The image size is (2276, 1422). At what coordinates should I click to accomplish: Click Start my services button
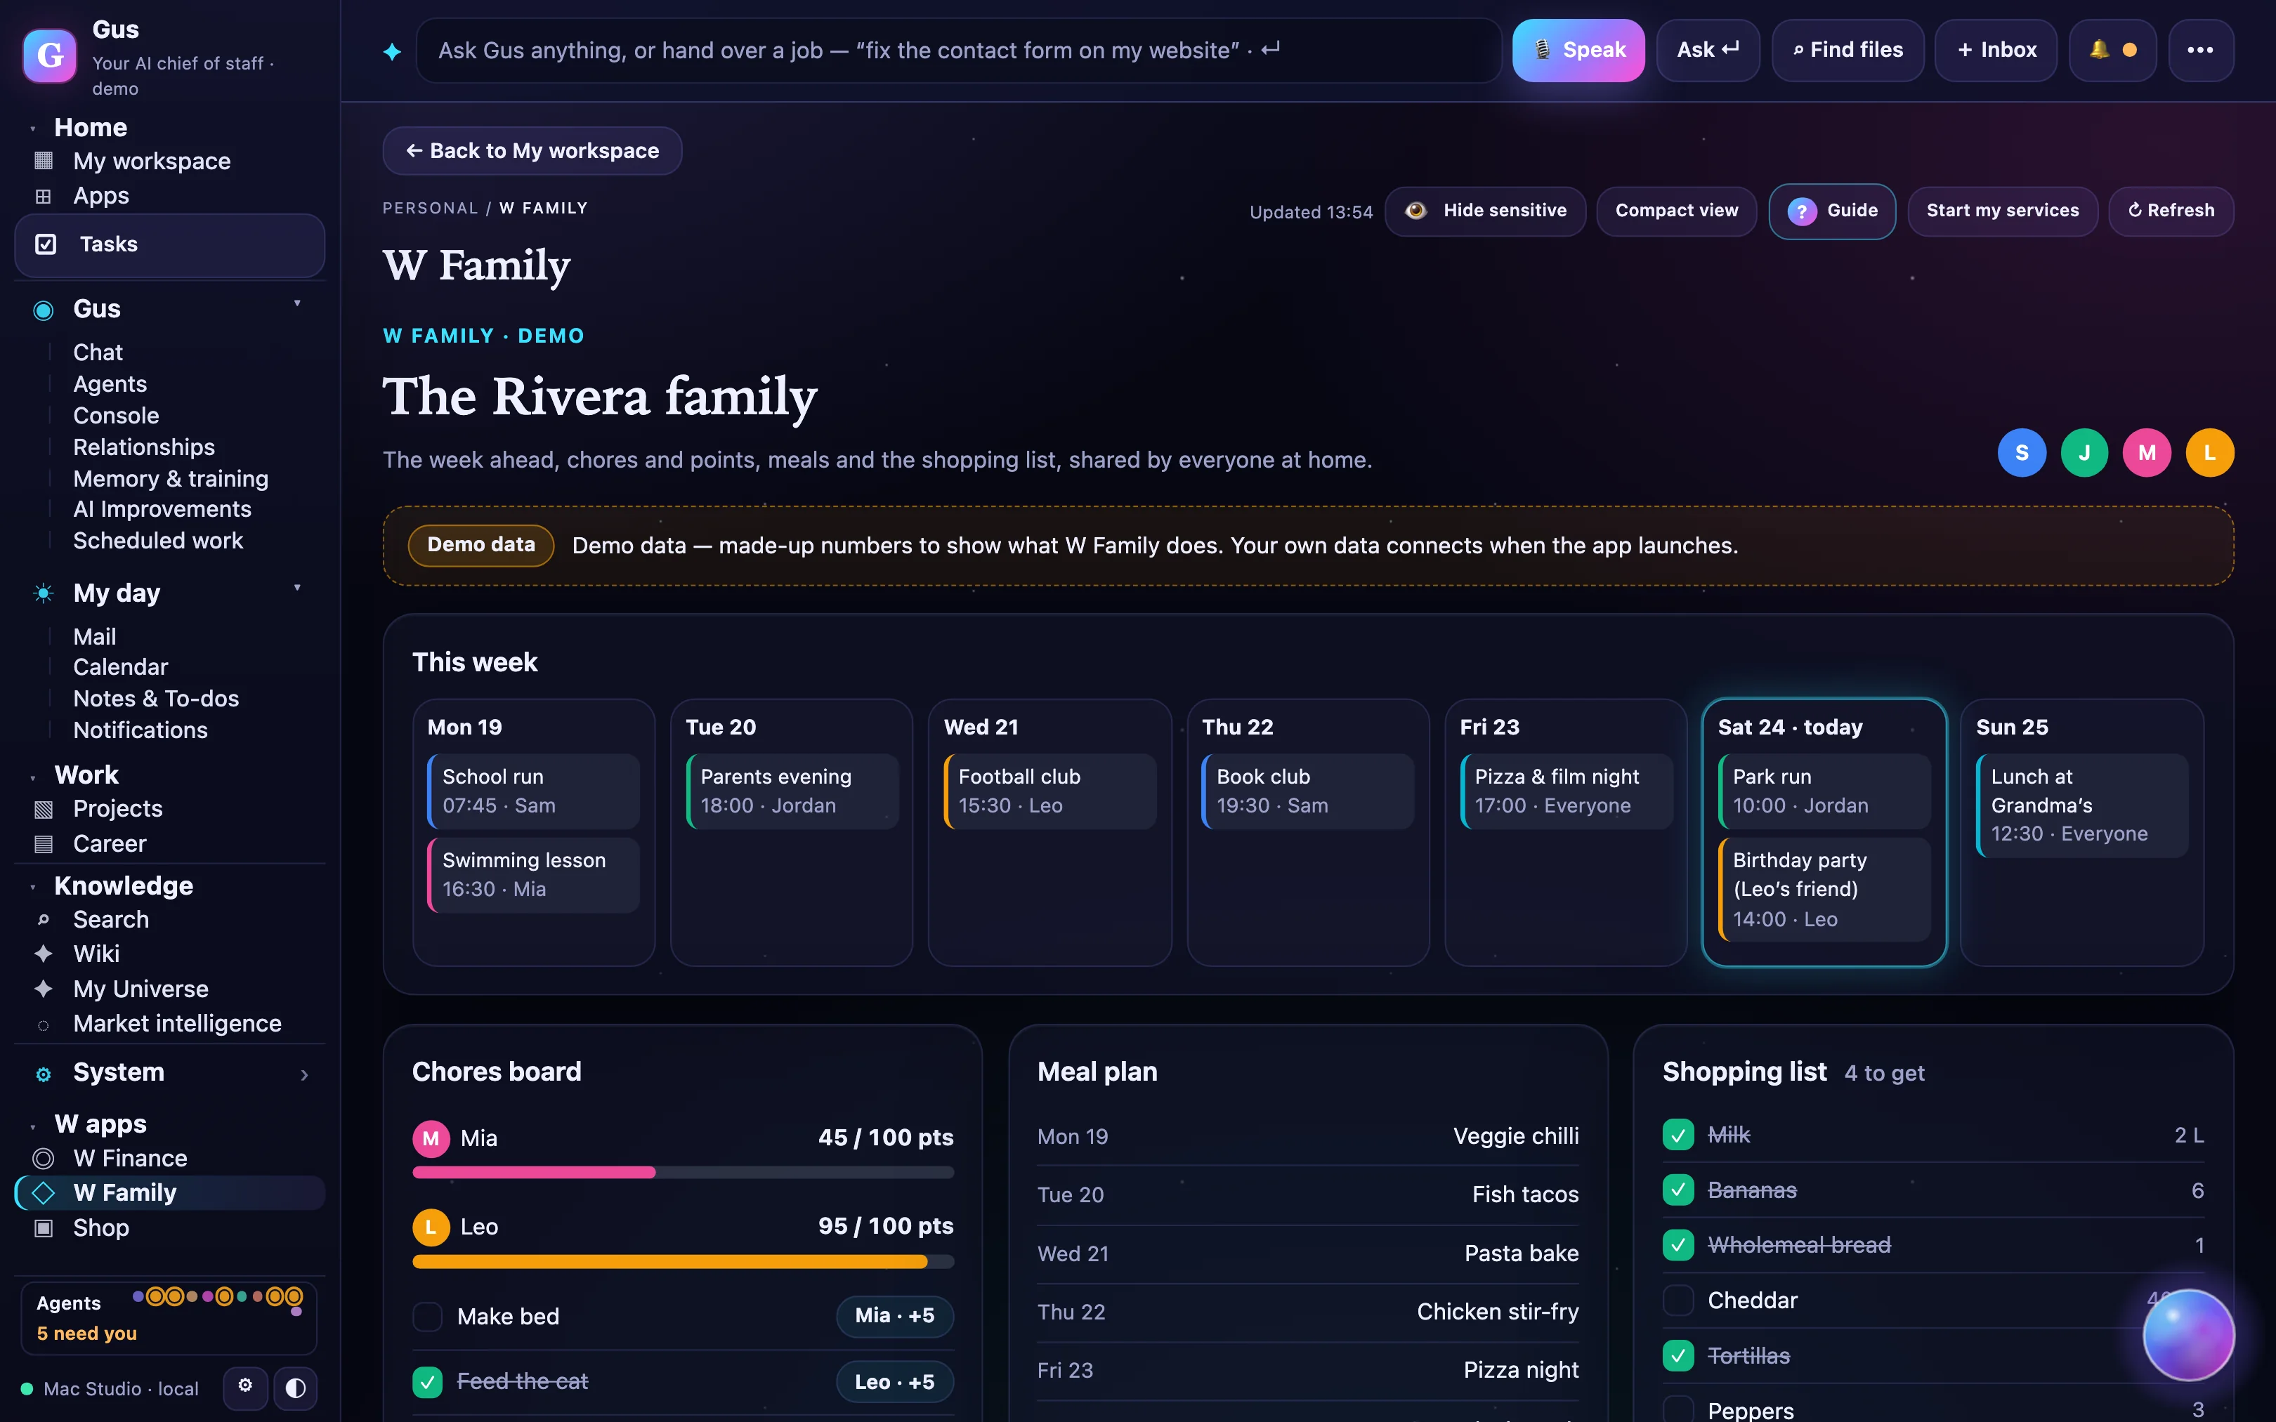(x=2002, y=211)
